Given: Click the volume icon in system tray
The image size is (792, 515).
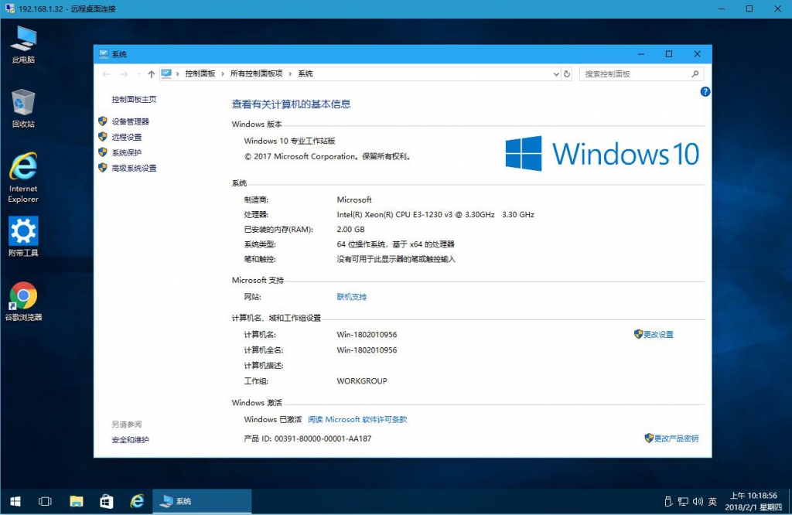Looking at the screenshot, I should tap(698, 501).
